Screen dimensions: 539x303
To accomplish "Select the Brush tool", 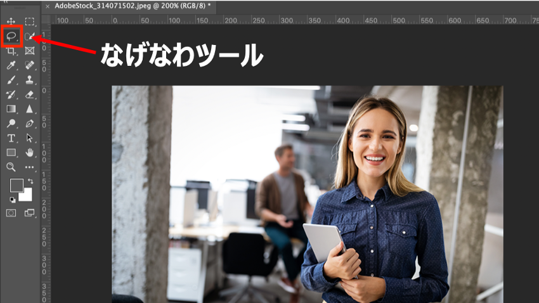I will point(11,80).
